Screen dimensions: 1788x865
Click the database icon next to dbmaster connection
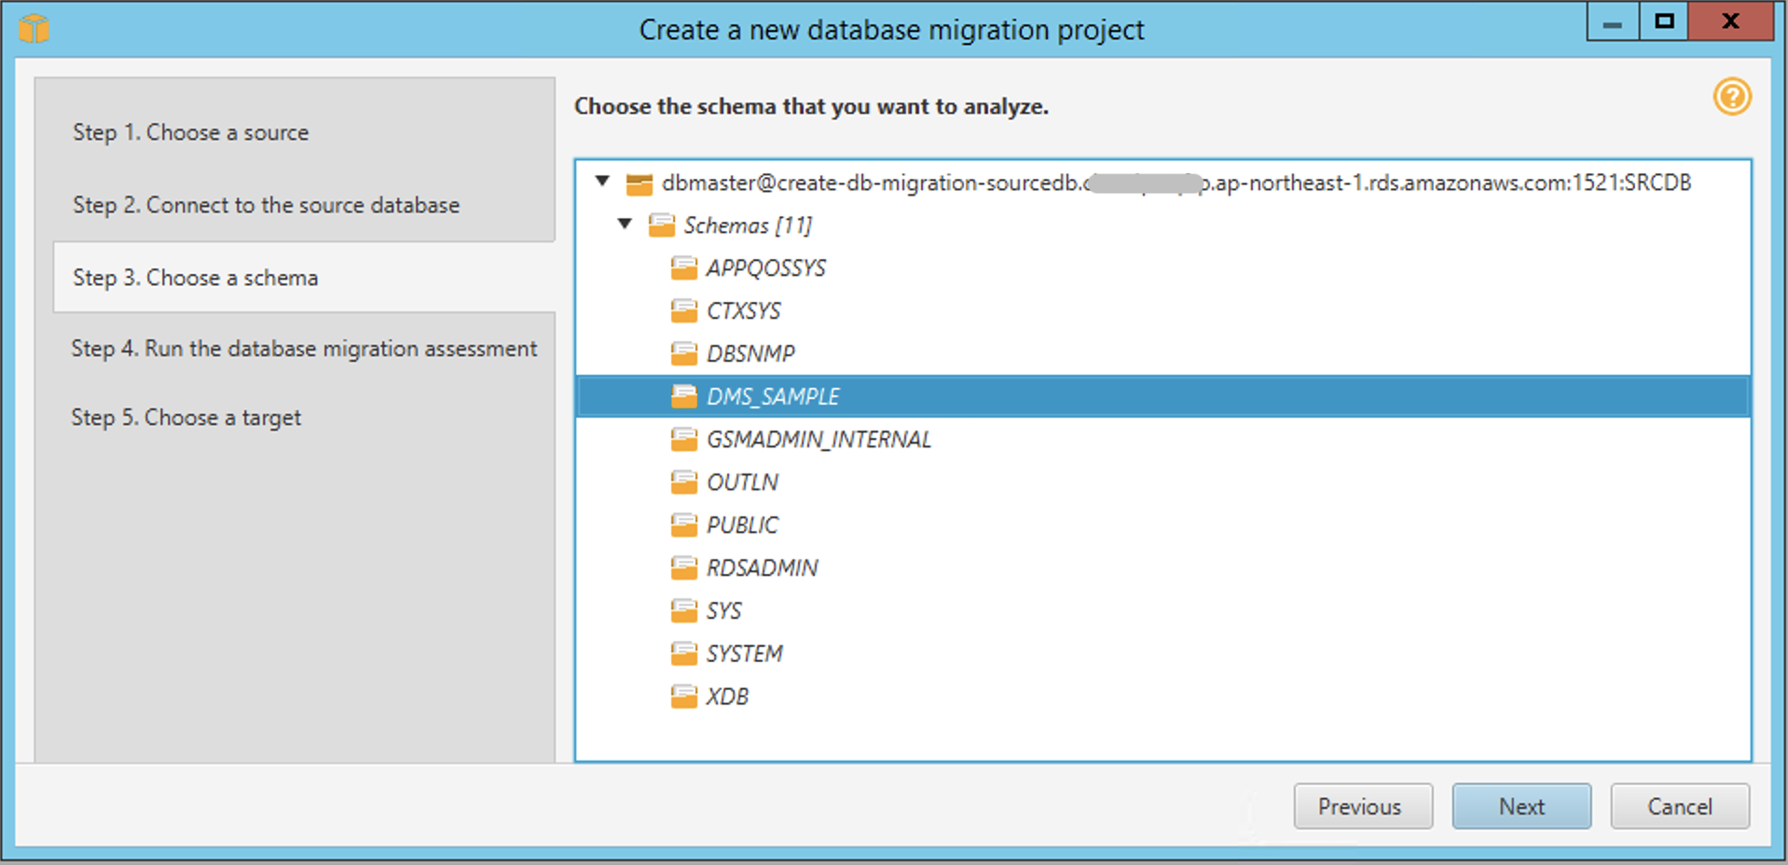tap(640, 183)
